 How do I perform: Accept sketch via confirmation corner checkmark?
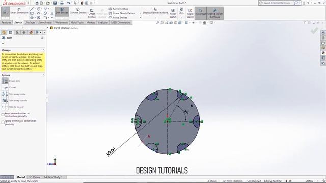(314, 30)
